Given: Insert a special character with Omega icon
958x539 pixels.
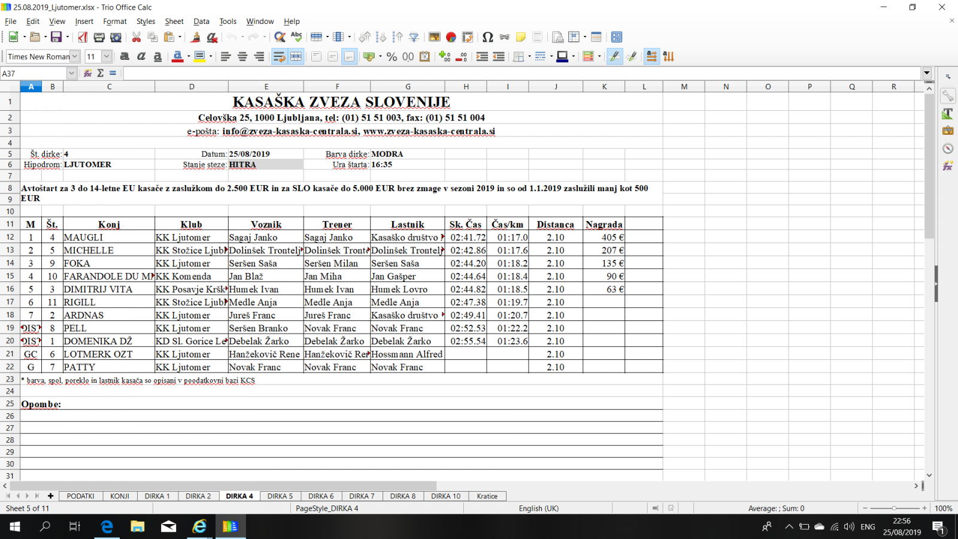Looking at the screenshot, I should 487,37.
